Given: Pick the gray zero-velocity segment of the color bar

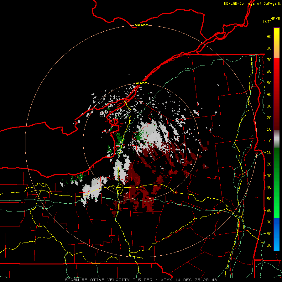Looking at the screenshot, I should tap(277, 139).
